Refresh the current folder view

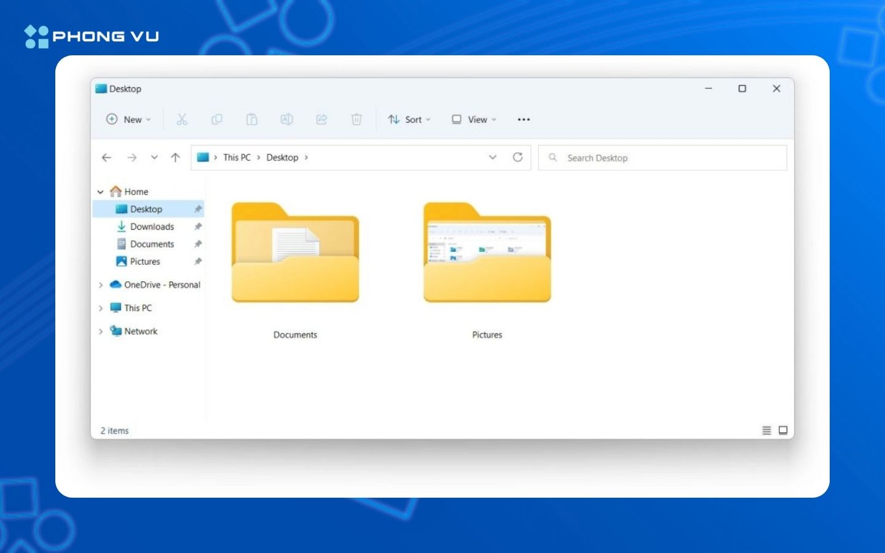pos(517,157)
